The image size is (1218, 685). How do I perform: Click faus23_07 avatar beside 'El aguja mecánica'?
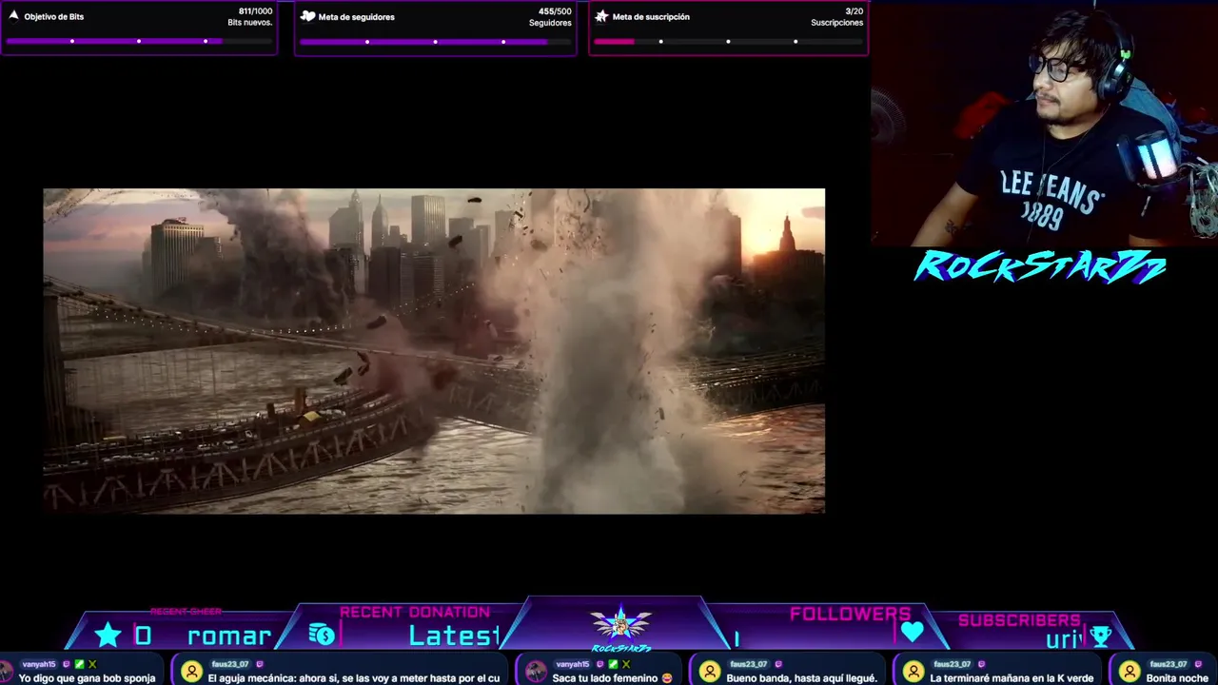tap(191, 672)
